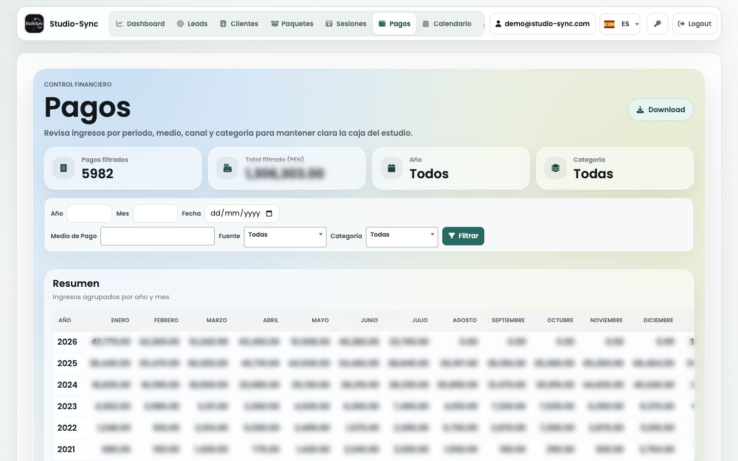Focus the Medio de Pago input field
Screen dimensions: 738x461
click(x=157, y=236)
